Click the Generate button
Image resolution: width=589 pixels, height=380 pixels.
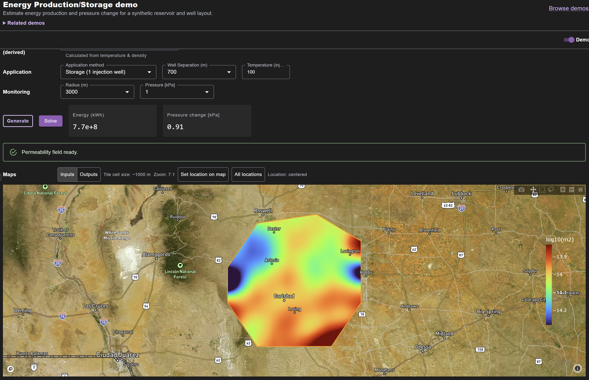click(18, 121)
